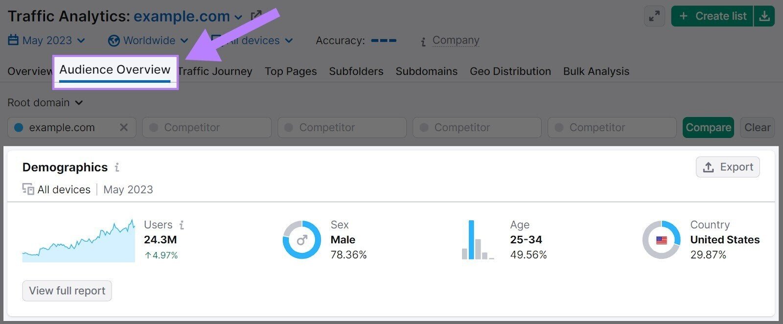Open the Top Pages tab
The image size is (783, 324).
tap(290, 71)
